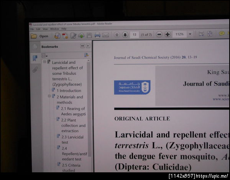Click the 112% zoom value field
The width and height of the screenshot is (230, 180).
179,34
